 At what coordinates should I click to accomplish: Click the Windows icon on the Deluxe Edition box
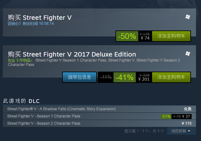[x=188, y=53]
